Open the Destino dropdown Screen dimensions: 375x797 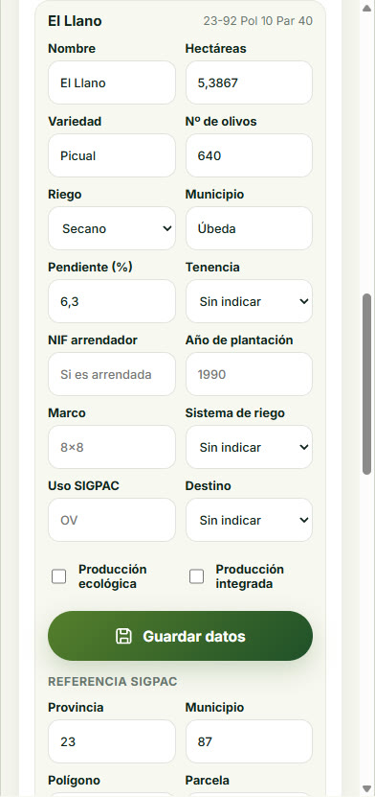[x=250, y=520]
